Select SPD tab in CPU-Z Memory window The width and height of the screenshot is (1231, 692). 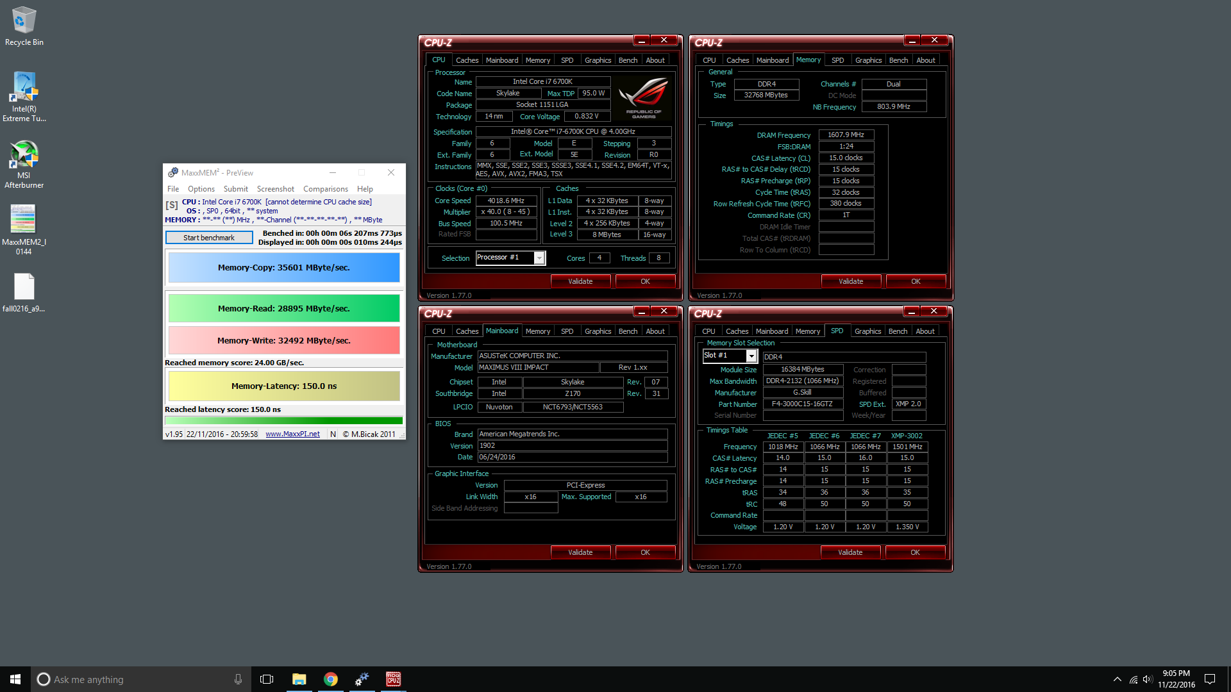pos(837,60)
